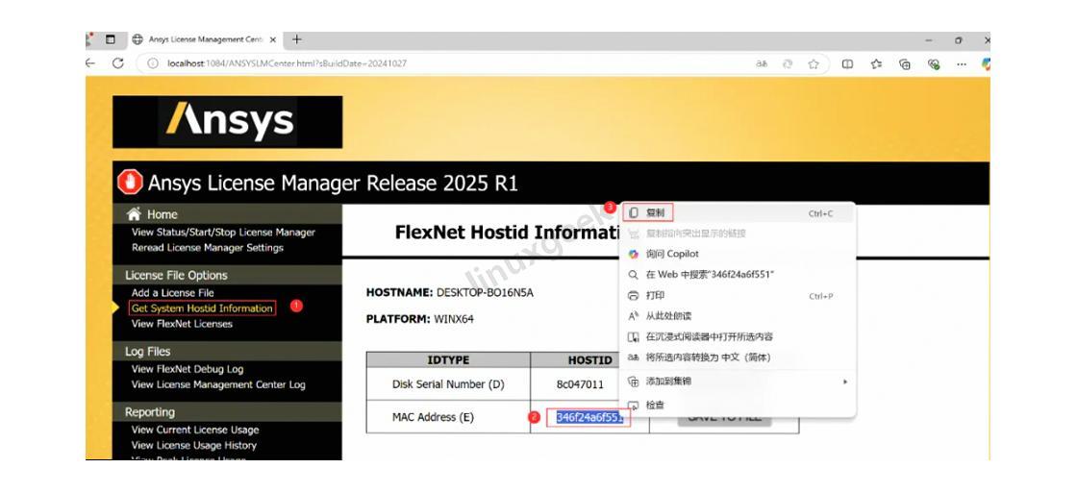Click the Disk Serial Number (D) cell
The height and width of the screenshot is (493, 1077).
pos(448,384)
